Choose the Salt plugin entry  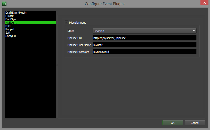pos(8,33)
